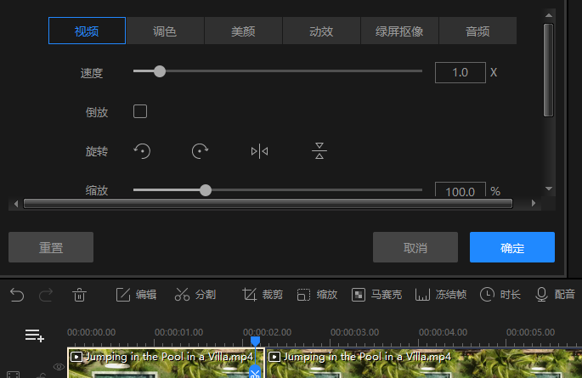Select 缩放 zoom tool in toolbar
Image resolution: width=582 pixels, height=378 pixels.
click(x=317, y=295)
